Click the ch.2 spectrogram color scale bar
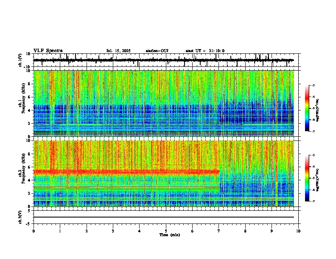 click(x=307, y=178)
